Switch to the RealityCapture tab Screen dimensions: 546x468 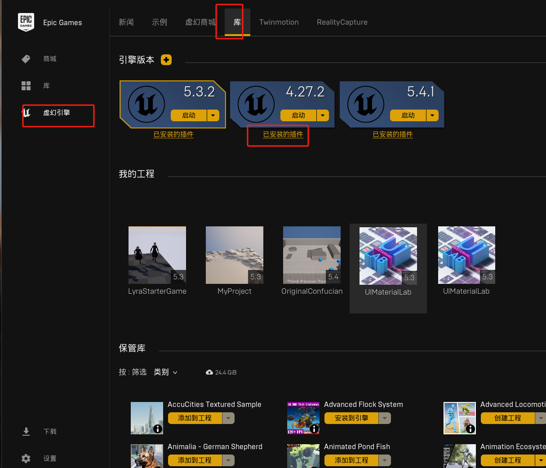pyautogui.click(x=342, y=22)
